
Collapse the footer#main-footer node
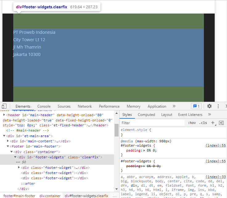[8, 146]
